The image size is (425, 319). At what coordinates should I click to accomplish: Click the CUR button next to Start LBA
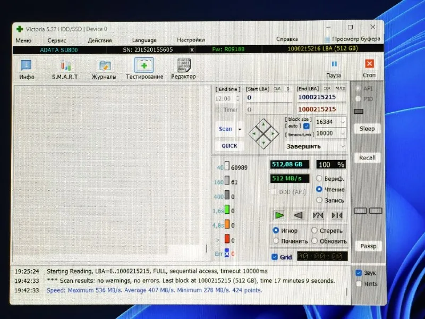[277, 89]
